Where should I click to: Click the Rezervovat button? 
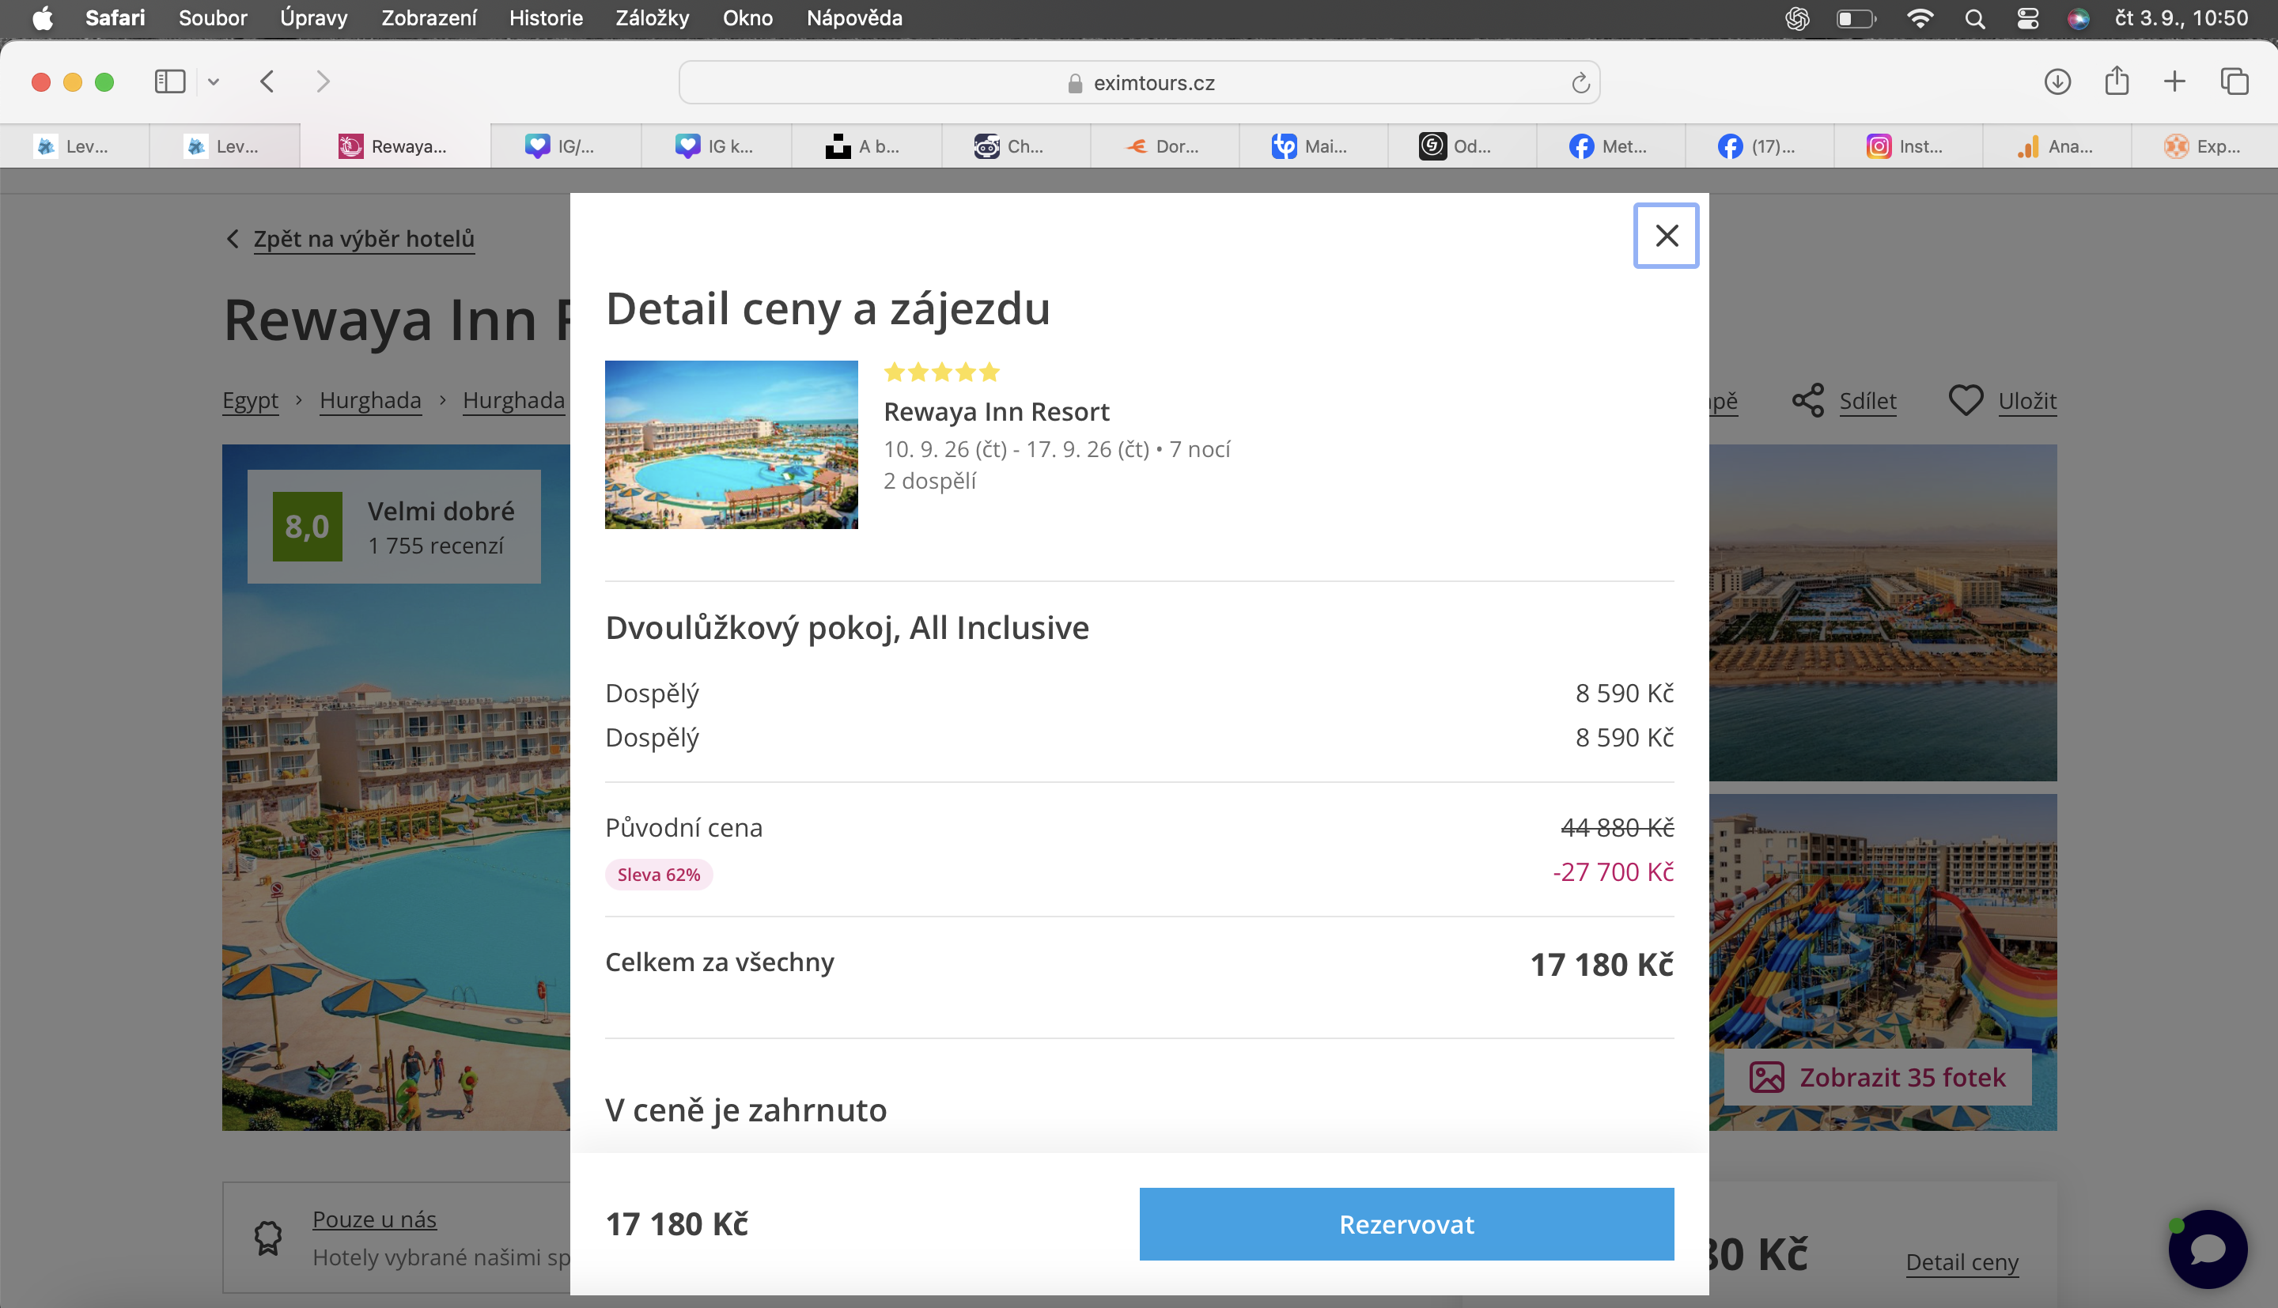[x=1406, y=1223]
